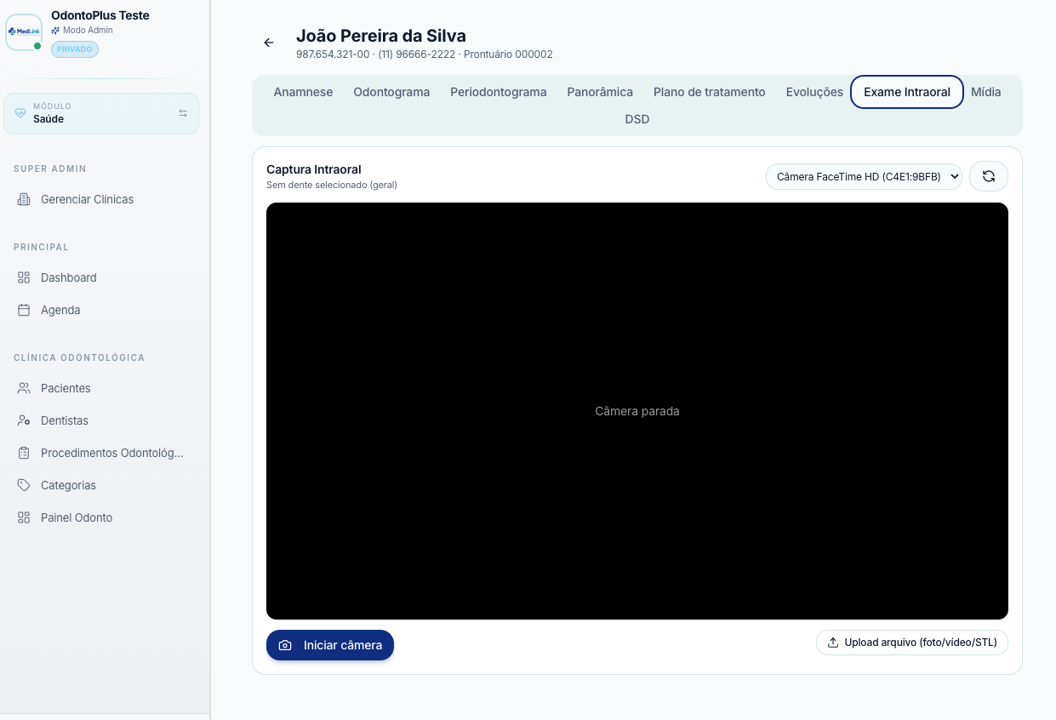The image size is (1056, 720).
Task: Click the Procedimentos Odontológicos clipboard icon
Action: [24, 453]
